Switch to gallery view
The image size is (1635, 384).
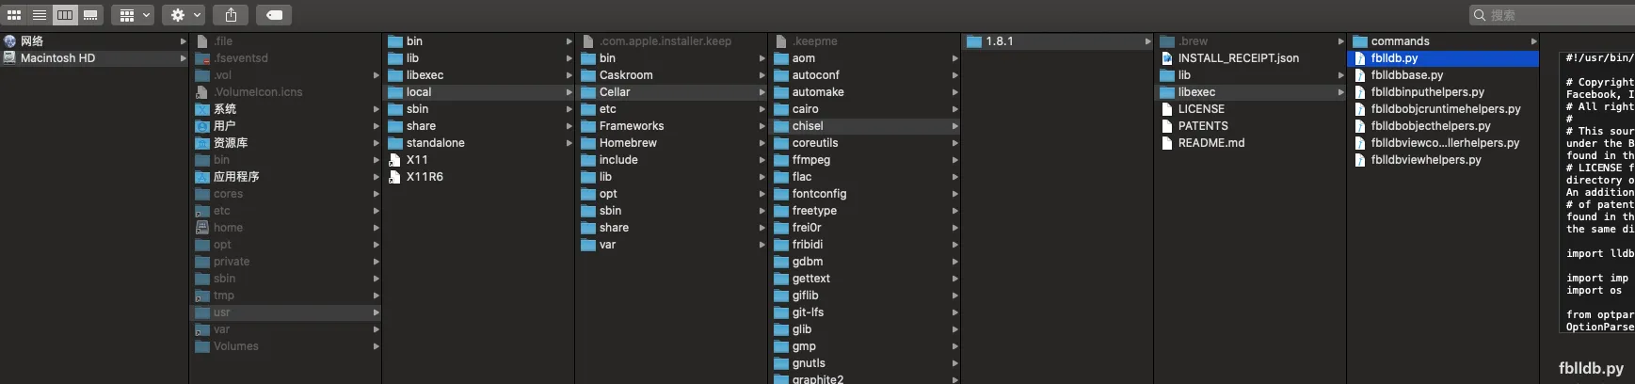tap(90, 15)
